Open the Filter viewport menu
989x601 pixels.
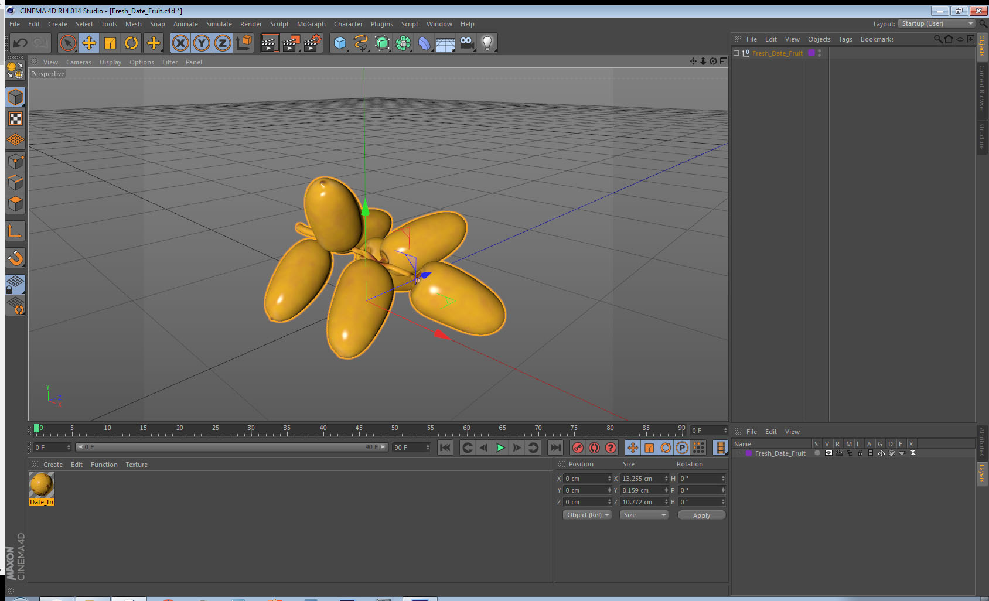(170, 62)
